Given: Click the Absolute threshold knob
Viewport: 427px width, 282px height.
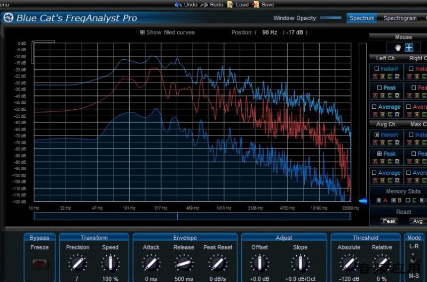Looking at the screenshot, I should (349, 263).
